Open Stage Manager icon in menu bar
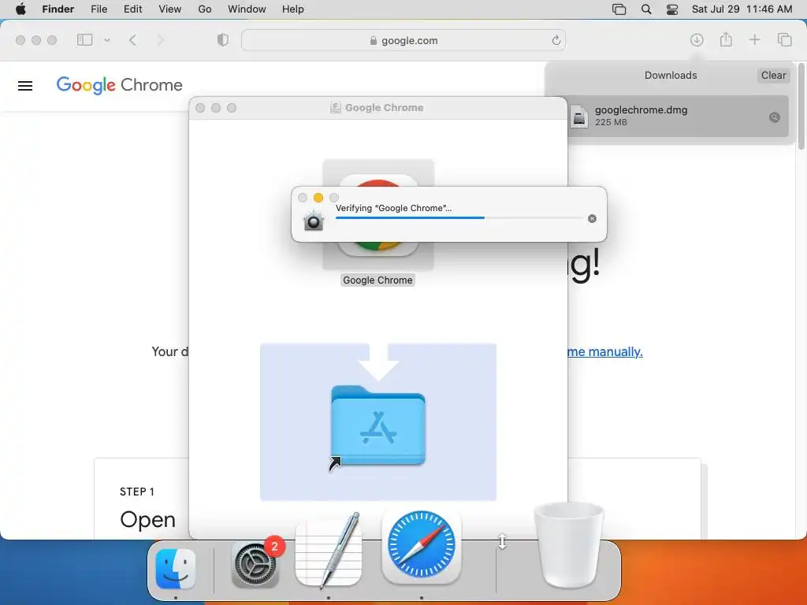The width and height of the screenshot is (807, 605). [x=619, y=9]
